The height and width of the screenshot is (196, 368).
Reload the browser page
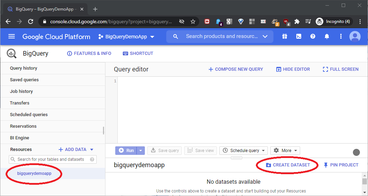pyautogui.click(x=31, y=21)
